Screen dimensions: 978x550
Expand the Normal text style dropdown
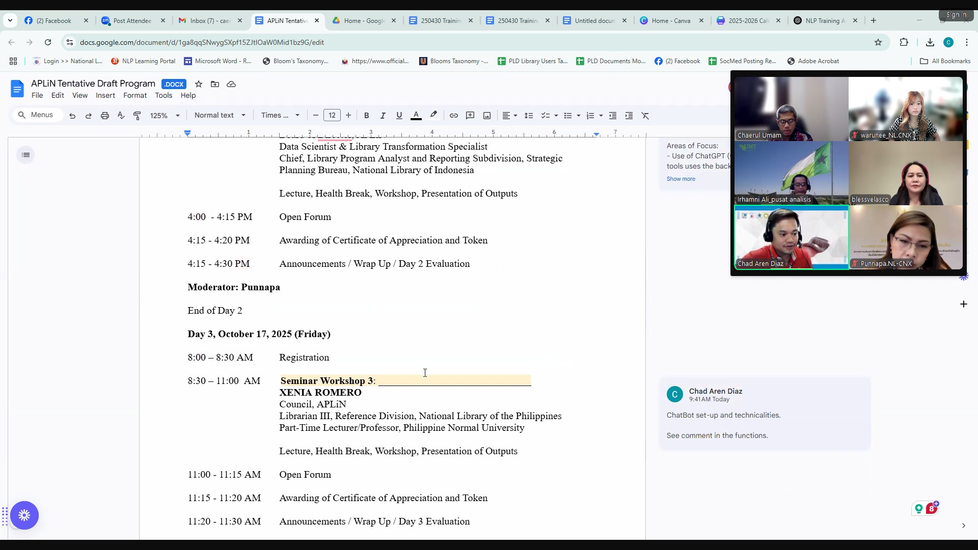[220, 115]
